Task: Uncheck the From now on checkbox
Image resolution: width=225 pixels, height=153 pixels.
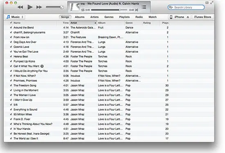Action: [11, 37]
